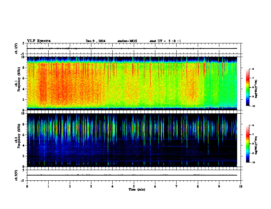Click time axis tick label "9"

pos(219,186)
